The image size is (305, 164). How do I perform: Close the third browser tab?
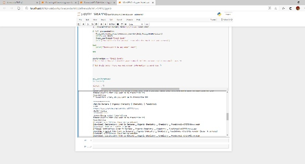114,3
